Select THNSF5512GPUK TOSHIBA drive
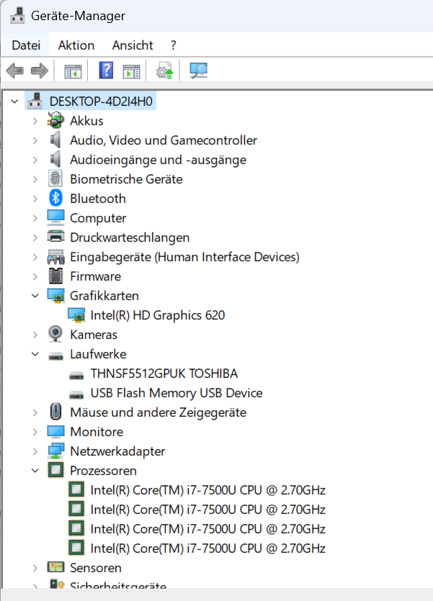433x601 pixels. [164, 374]
